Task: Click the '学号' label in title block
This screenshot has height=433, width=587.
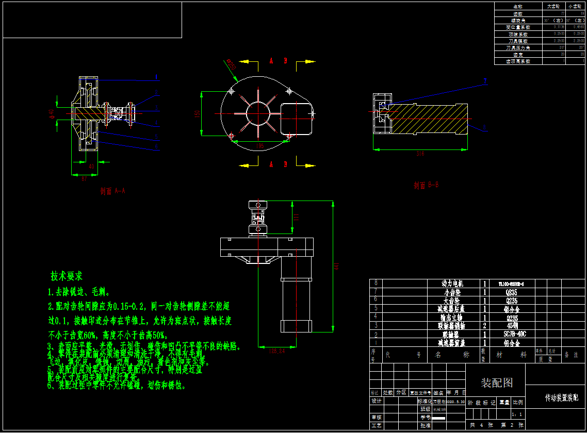Action: pos(425,418)
